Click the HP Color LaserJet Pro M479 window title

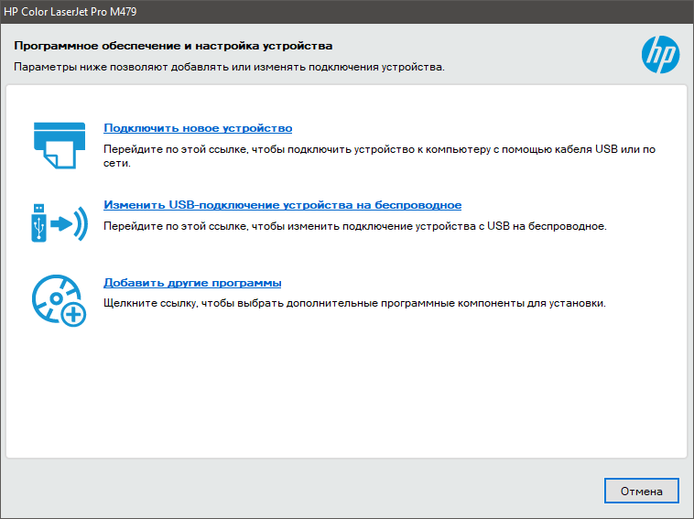tap(70, 12)
